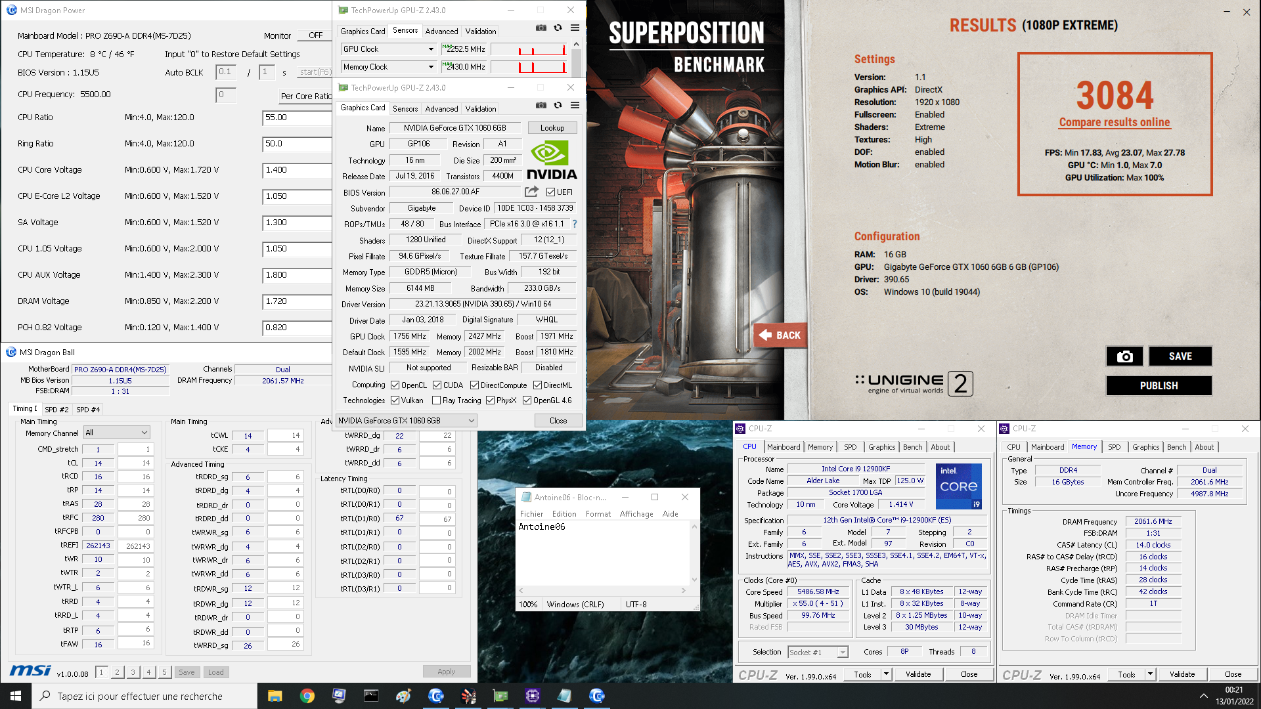The width and height of the screenshot is (1261, 709).
Task: Open Bench tab in CPU-Z CPU window
Action: click(912, 447)
